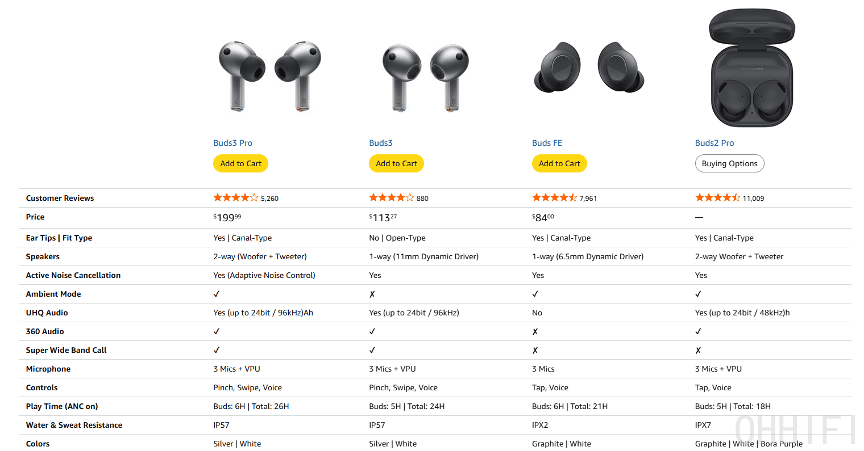This screenshot has width=864, height=451.
Task: Add the Buds3 Pro to cart
Action: click(x=240, y=163)
